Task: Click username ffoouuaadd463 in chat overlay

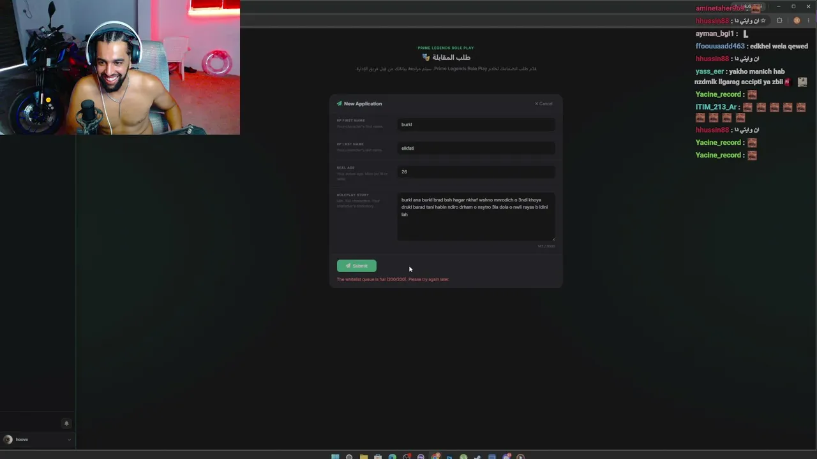Action: click(720, 47)
